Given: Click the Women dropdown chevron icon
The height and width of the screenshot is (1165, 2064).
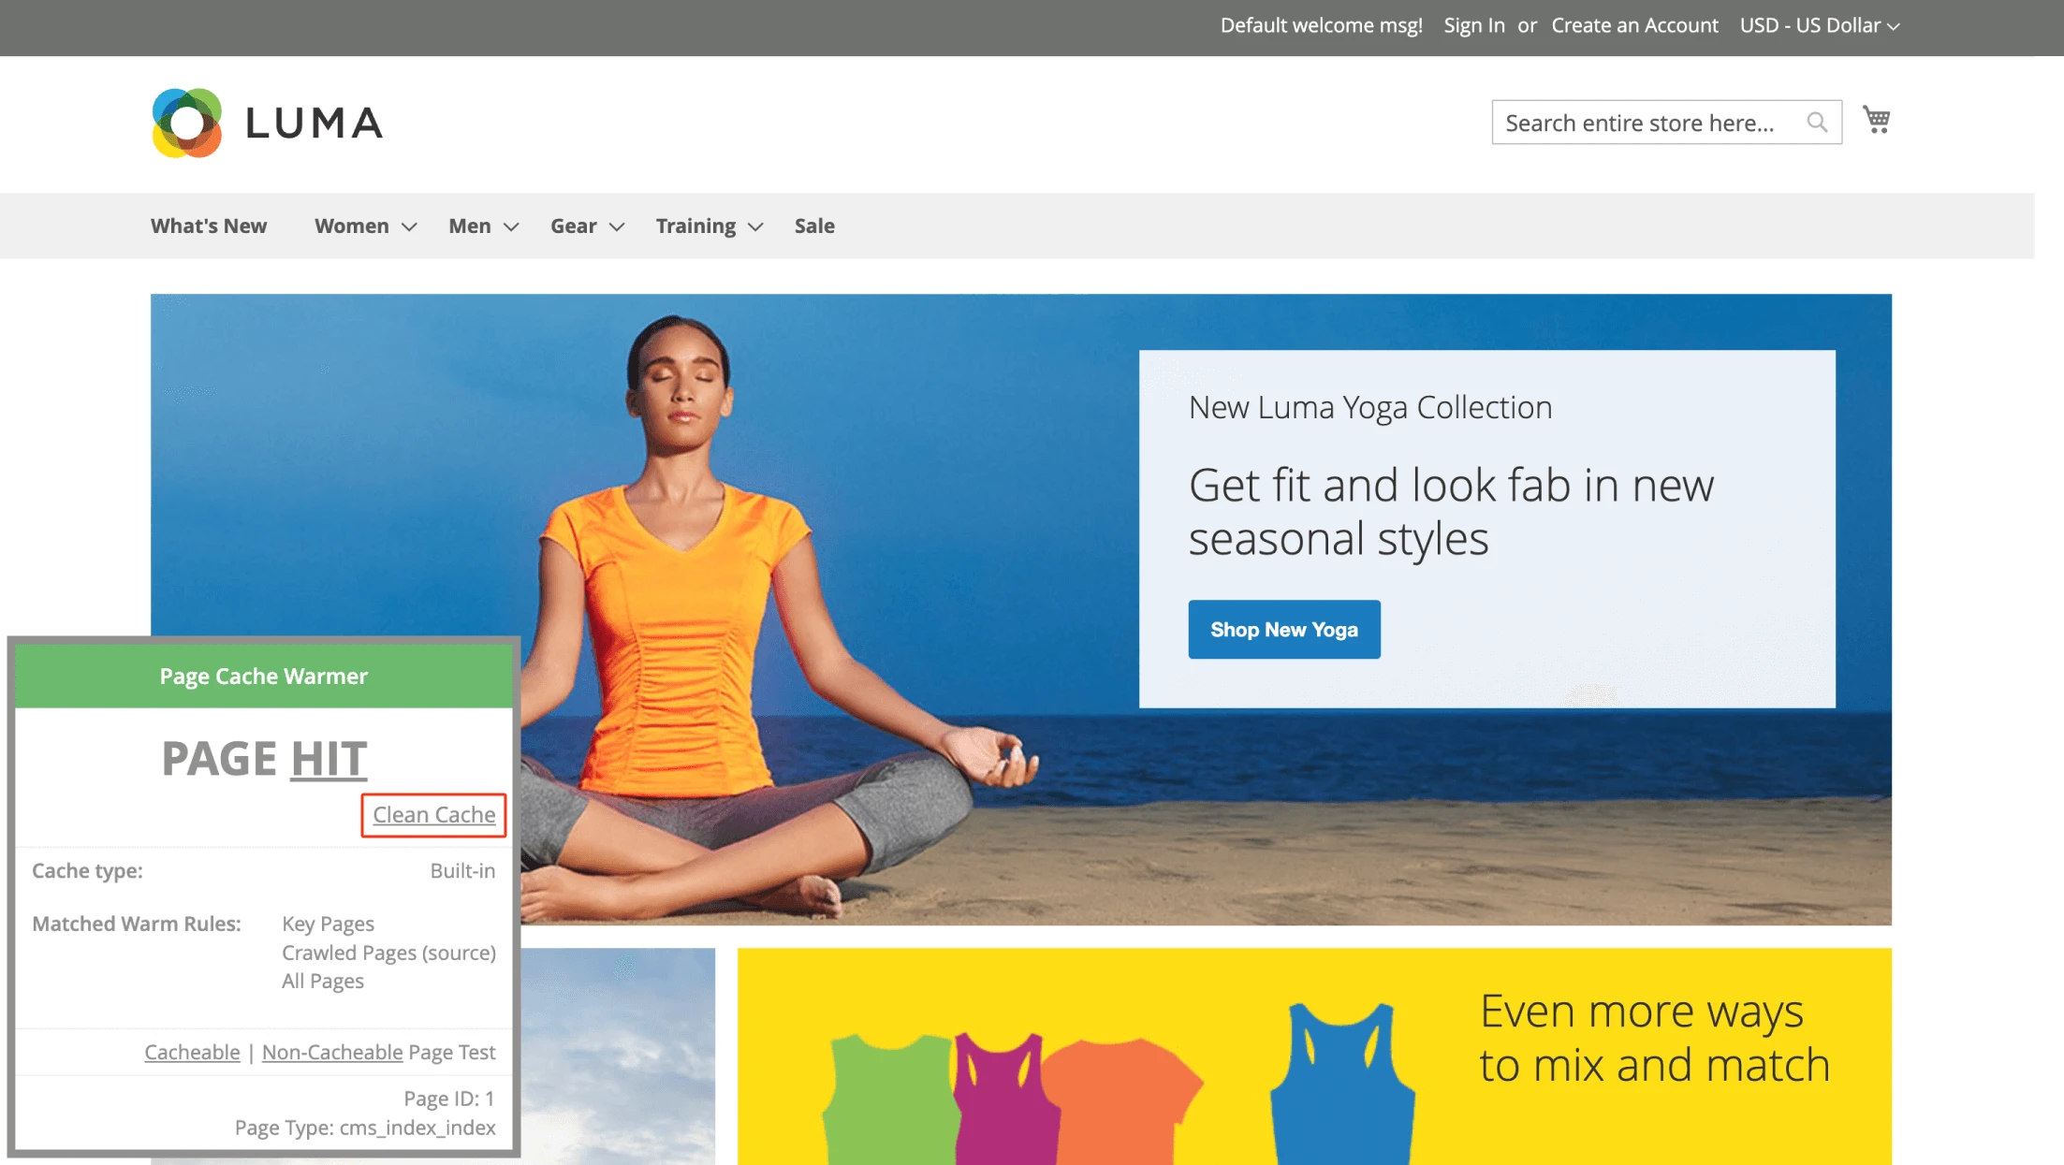Looking at the screenshot, I should click(408, 226).
